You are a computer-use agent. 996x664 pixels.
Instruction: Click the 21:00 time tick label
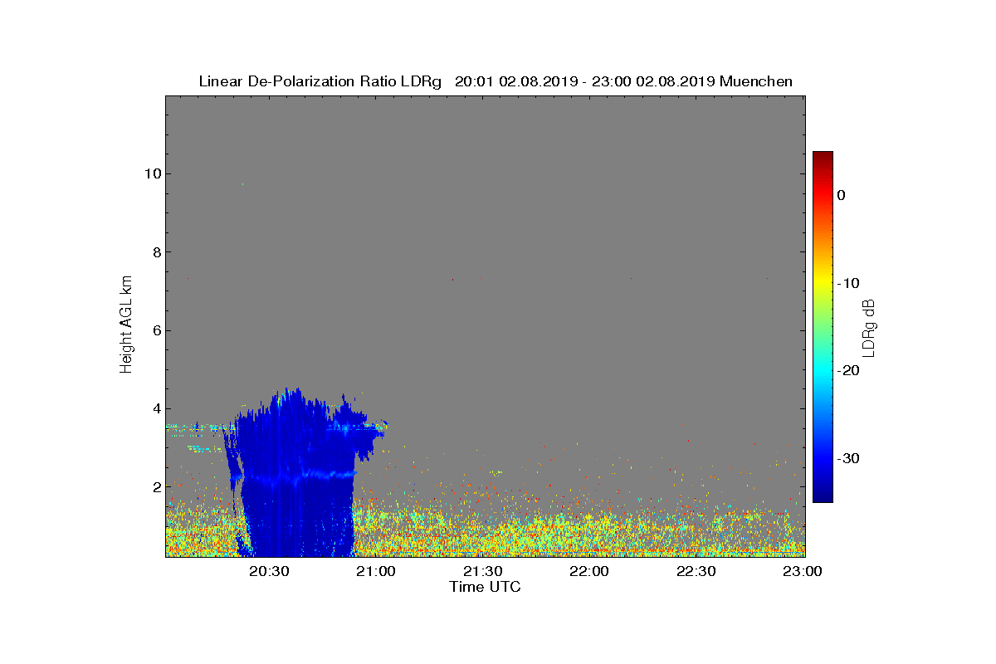(376, 571)
